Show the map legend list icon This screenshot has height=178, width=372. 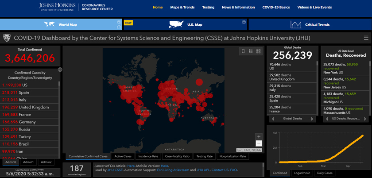[x=251, y=51]
